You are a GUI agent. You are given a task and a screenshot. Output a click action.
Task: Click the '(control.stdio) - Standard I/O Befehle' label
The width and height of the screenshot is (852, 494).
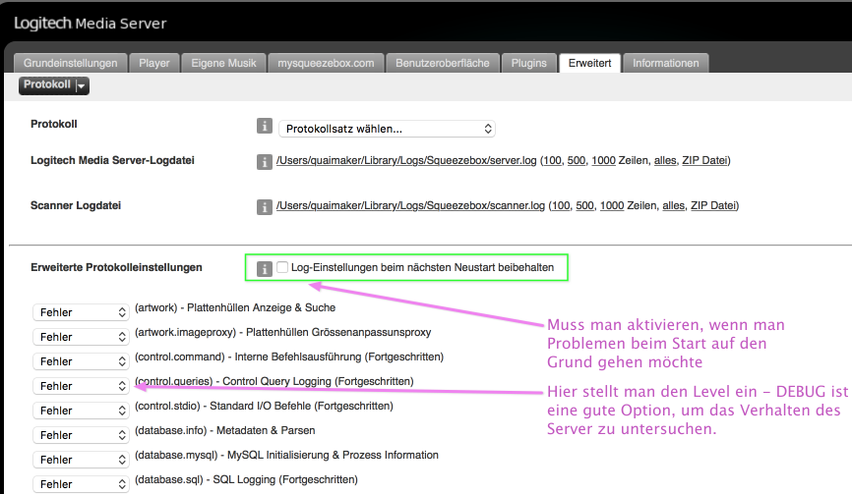click(264, 406)
